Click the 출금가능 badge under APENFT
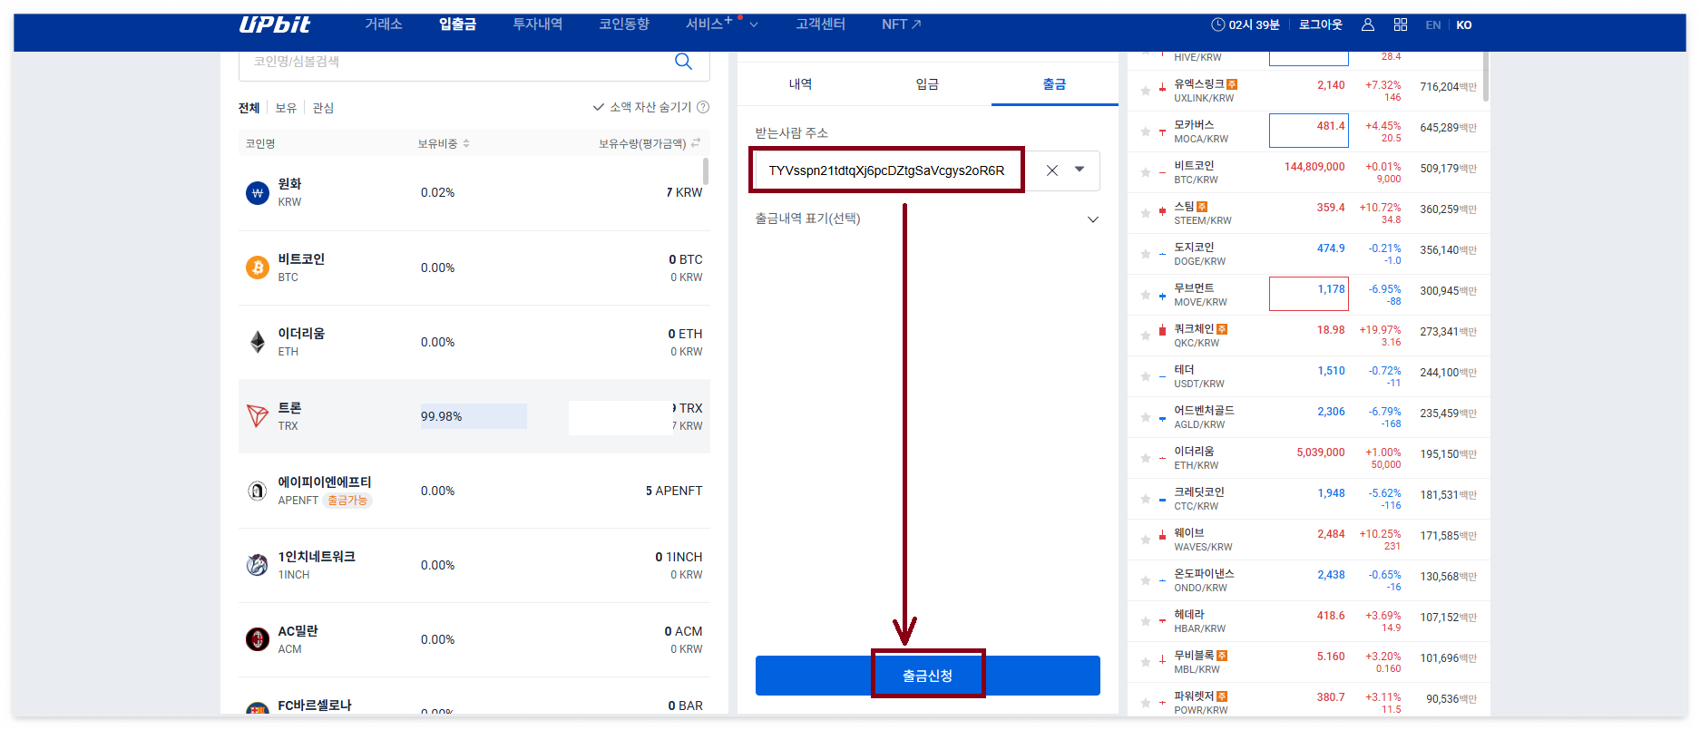1700x730 pixels. [347, 501]
